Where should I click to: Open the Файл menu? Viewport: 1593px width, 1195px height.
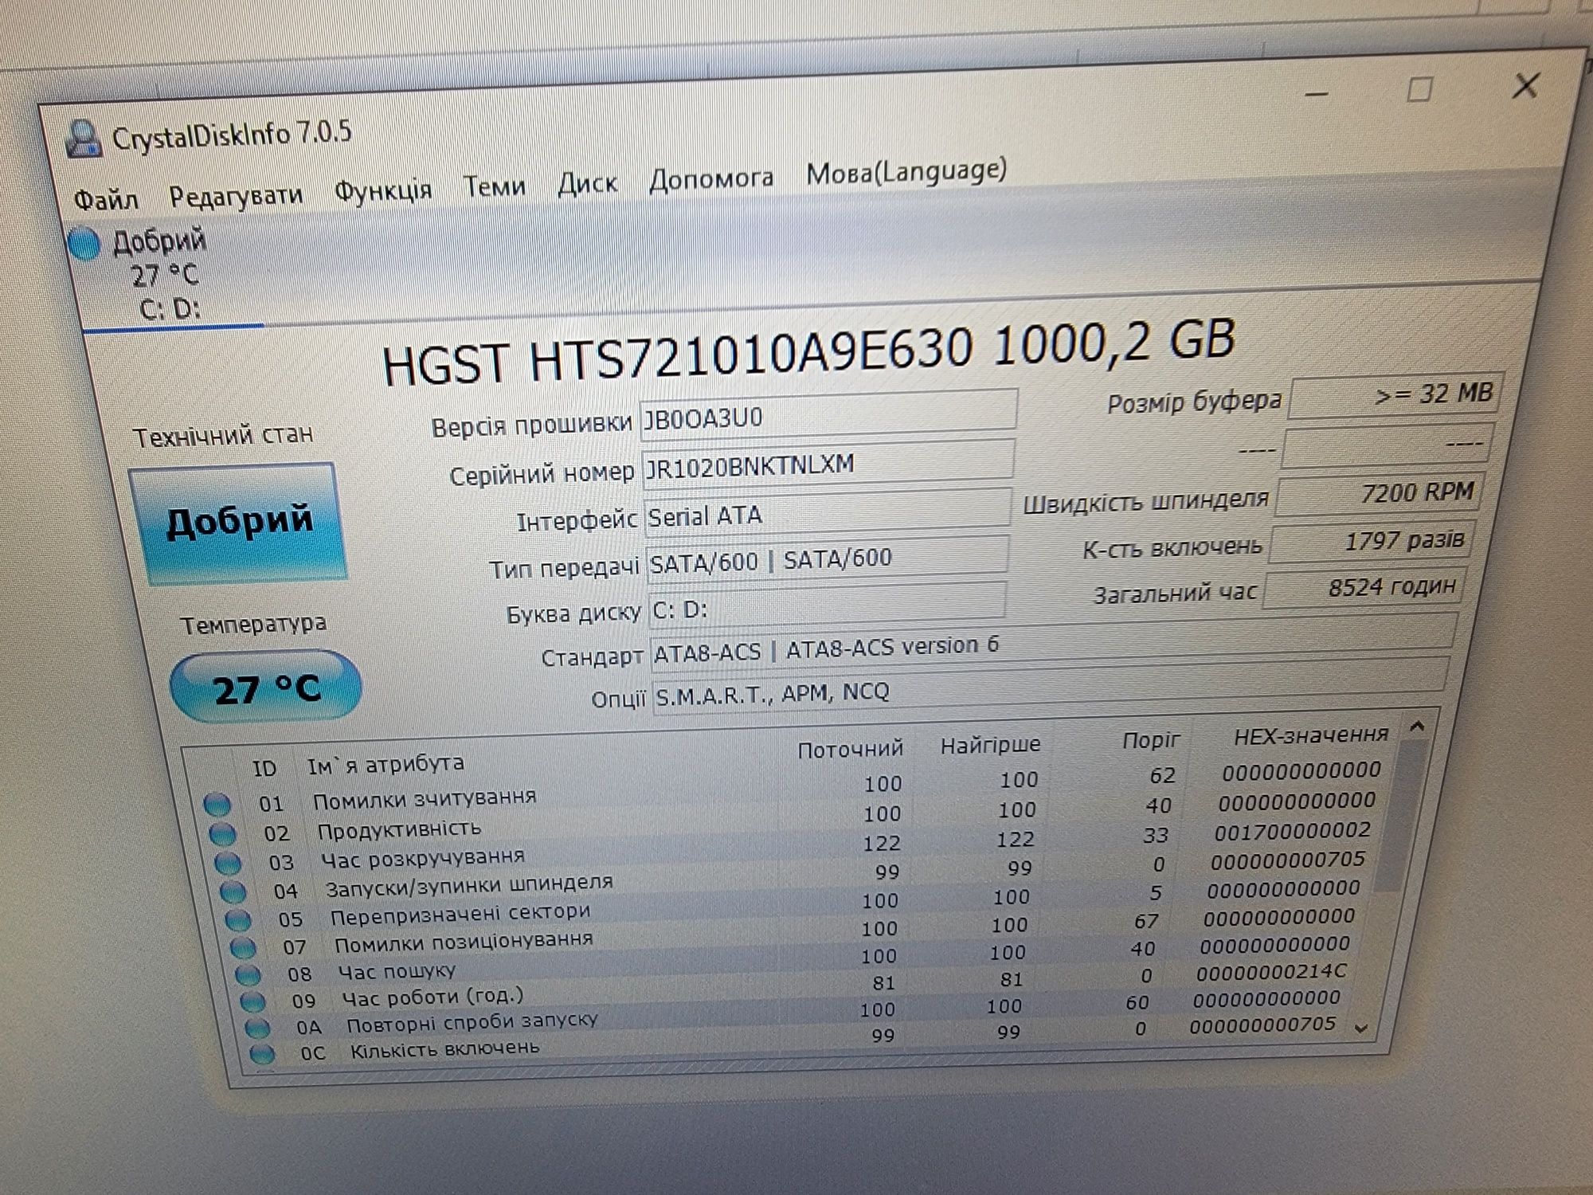[106, 199]
